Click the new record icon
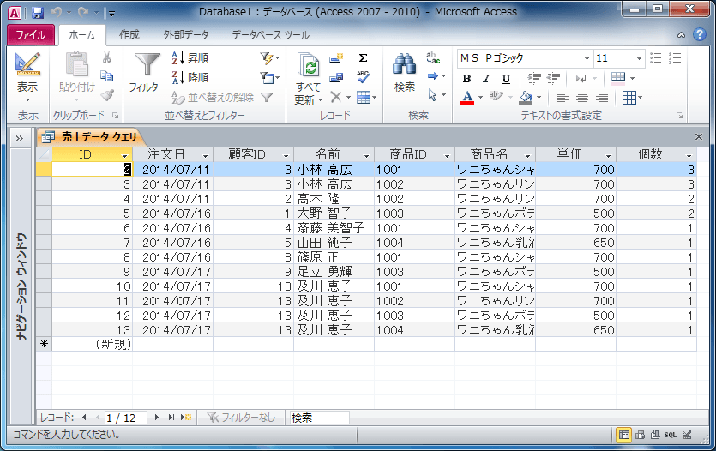The height and width of the screenshot is (451, 716). pyautogui.click(x=336, y=58)
